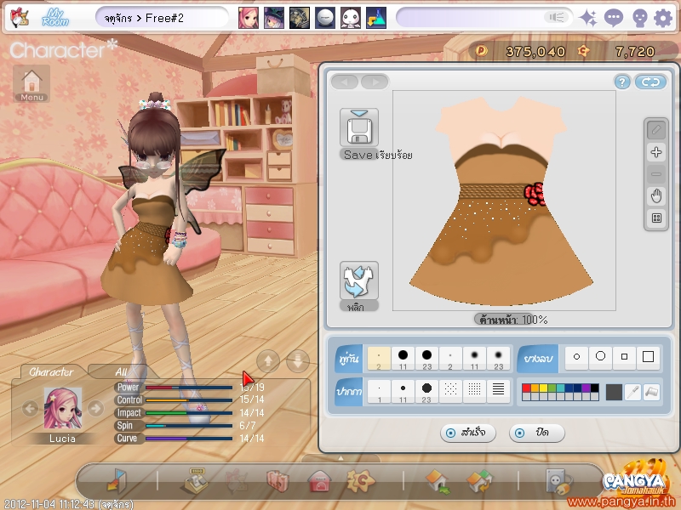Image resolution: width=681 pixels, height=510 pixels.
Task: Pick the eyedropper color tool
Action: 633,392
